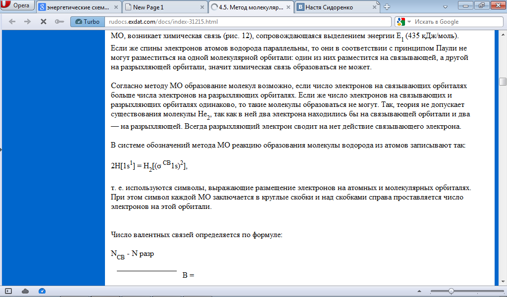Go back to the previous page

[12, 22]
